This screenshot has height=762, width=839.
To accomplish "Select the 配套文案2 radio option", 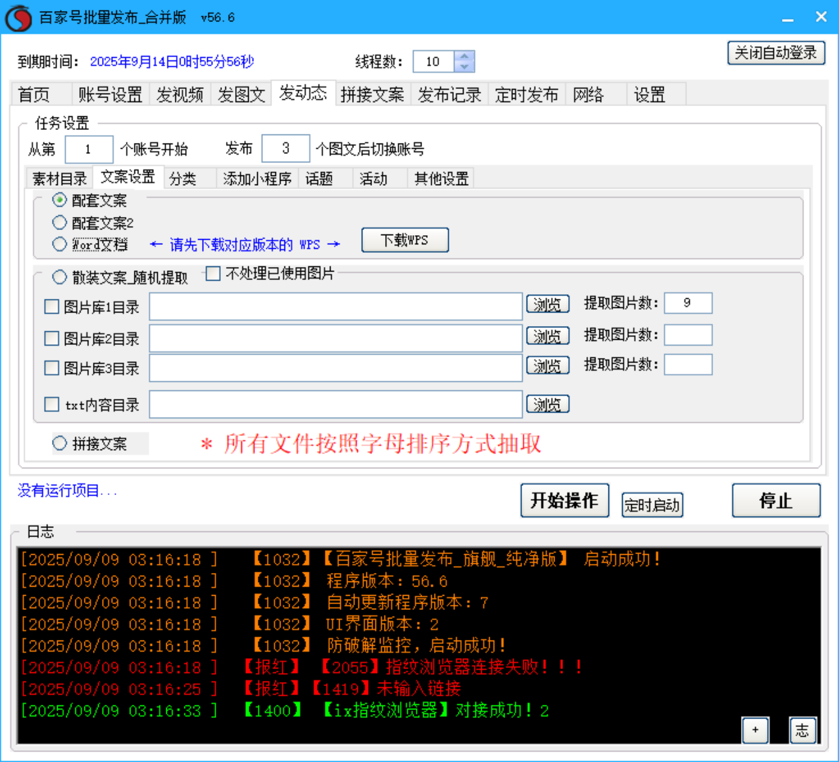I will 59,222.
